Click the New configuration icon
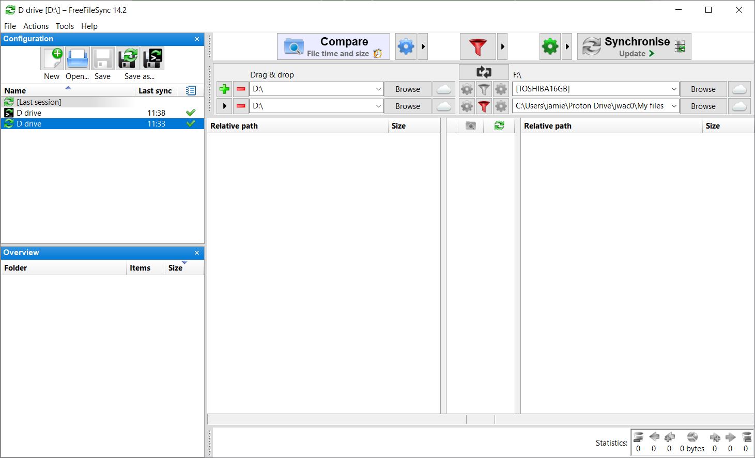755x458 pixels. coord(52,58)
